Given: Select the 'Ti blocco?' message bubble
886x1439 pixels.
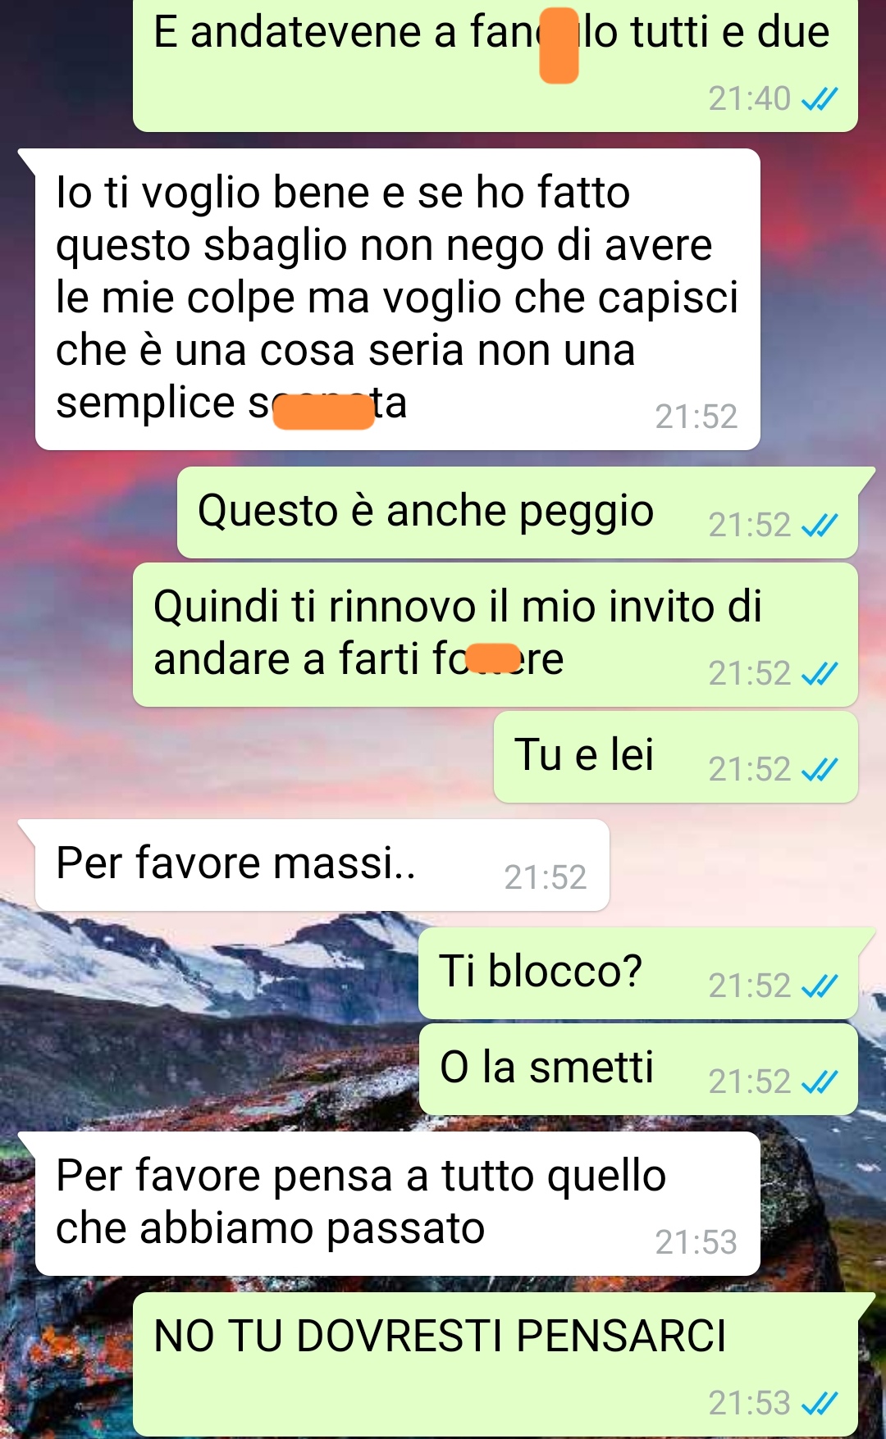Looking at the screenshot, I should [x=638, y=973].
